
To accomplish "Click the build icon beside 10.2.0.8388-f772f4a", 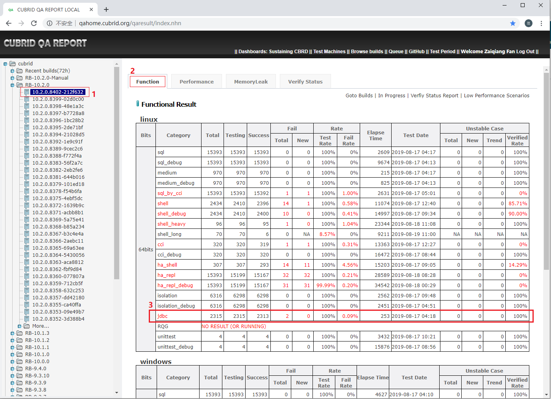I will click(27, 156).
